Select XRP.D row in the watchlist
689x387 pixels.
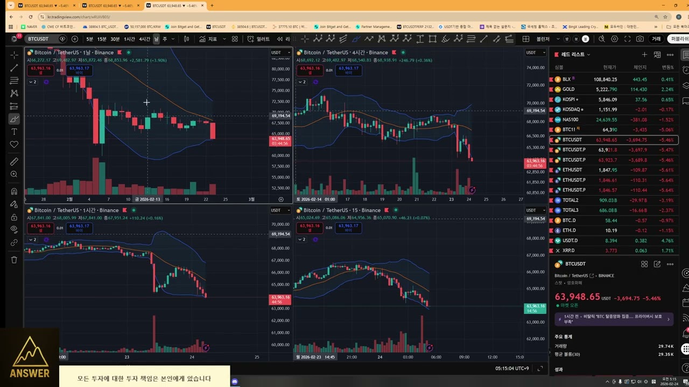(x=614, y=250)
